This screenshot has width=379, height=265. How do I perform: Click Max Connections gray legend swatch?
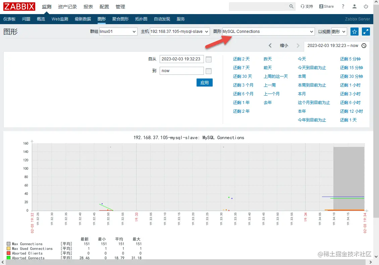[x=8, y=244]
